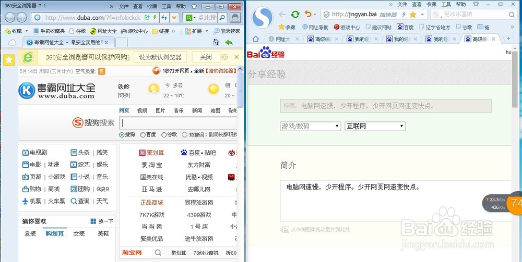Click the blue refresh arrows in 360 browser

pos(164,18)
